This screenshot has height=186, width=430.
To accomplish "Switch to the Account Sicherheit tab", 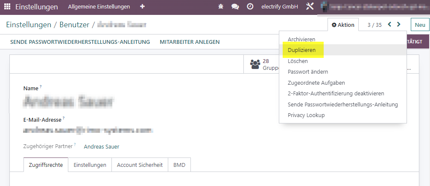I will [140, 165].
